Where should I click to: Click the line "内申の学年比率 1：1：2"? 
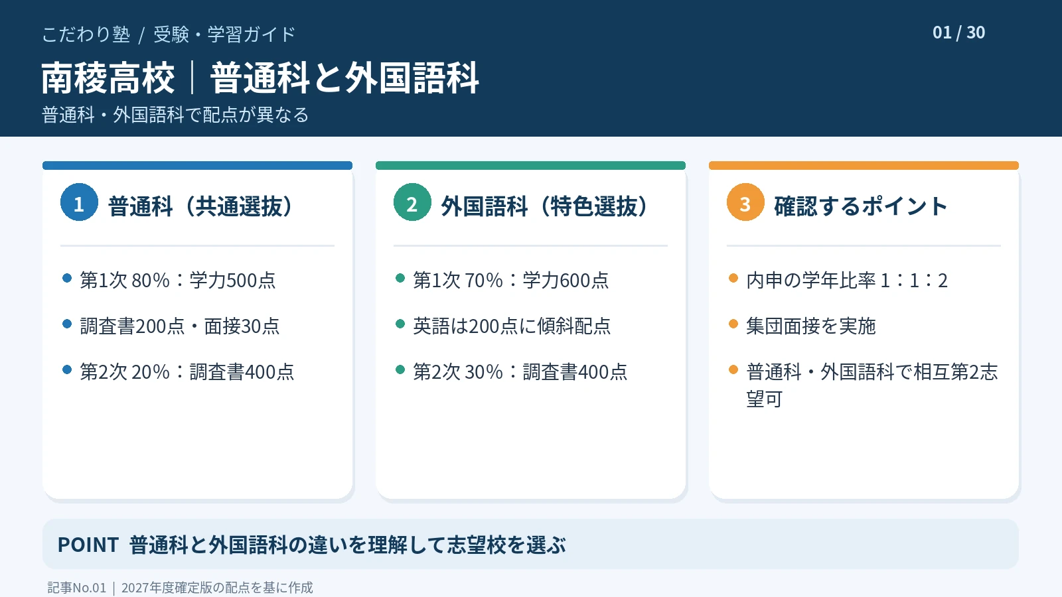tap(847, 281)
